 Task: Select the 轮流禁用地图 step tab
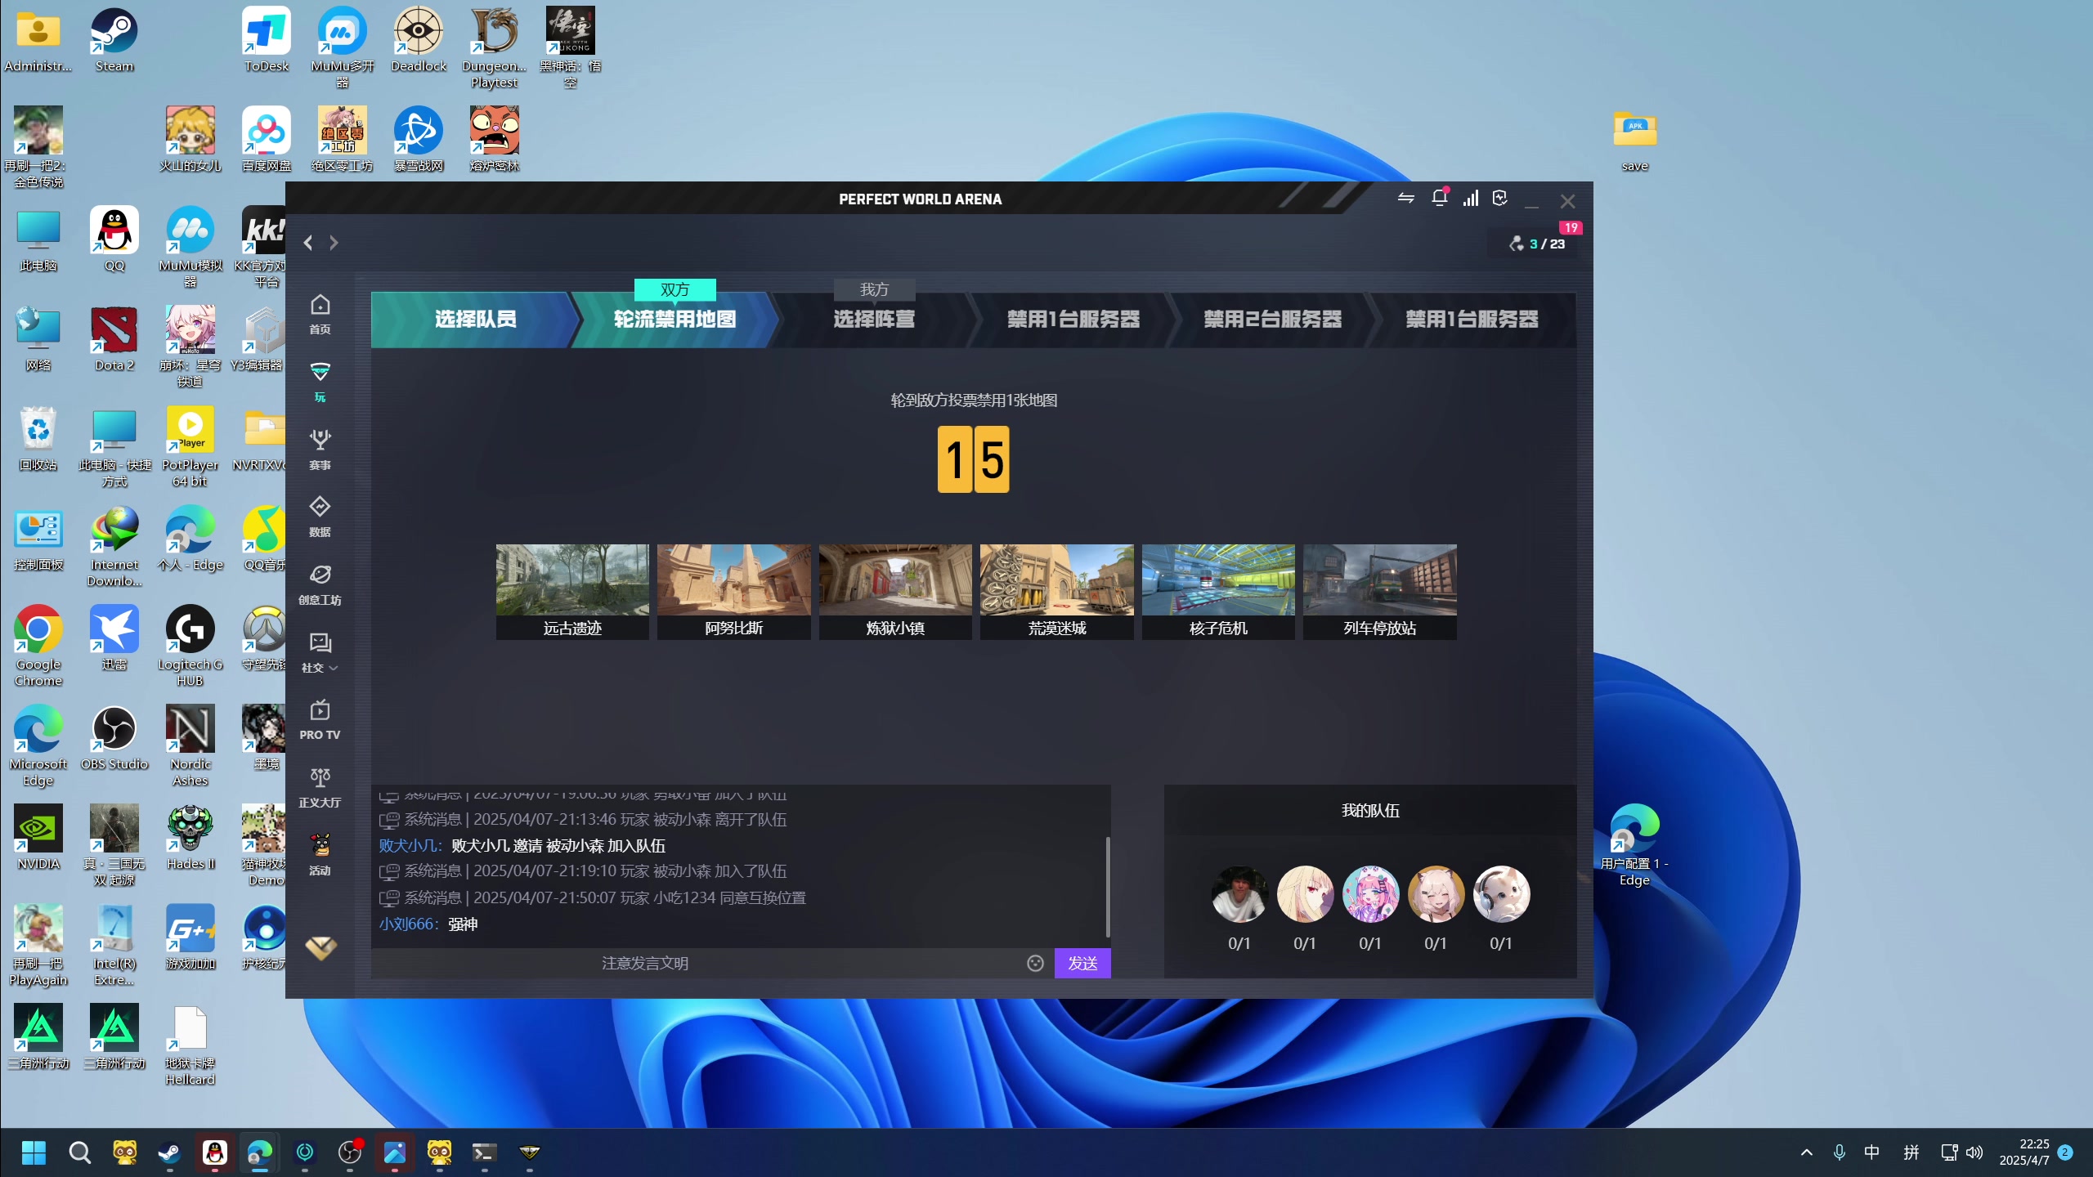pyautogui.click(x=675, y=319)
